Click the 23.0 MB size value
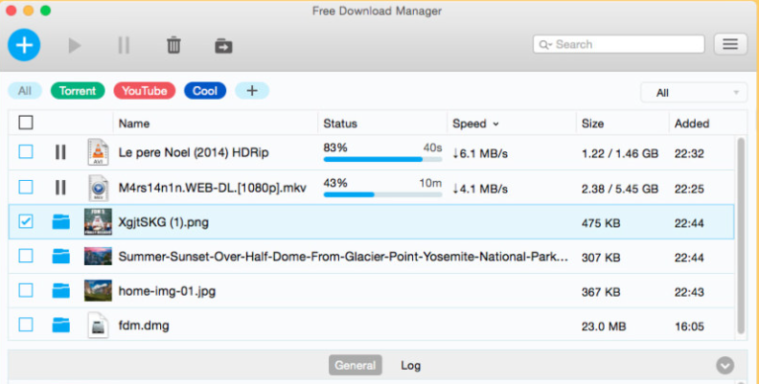Image resolution: width=759 pixels, height=384 pixels. tap(604, 327)
